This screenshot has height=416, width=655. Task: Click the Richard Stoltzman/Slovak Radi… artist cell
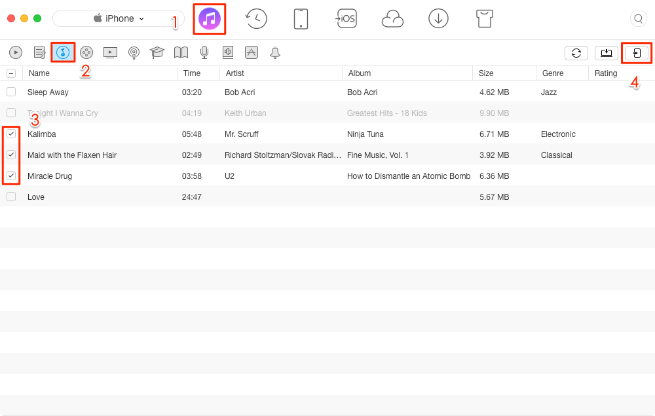click(x=283, y=155)
